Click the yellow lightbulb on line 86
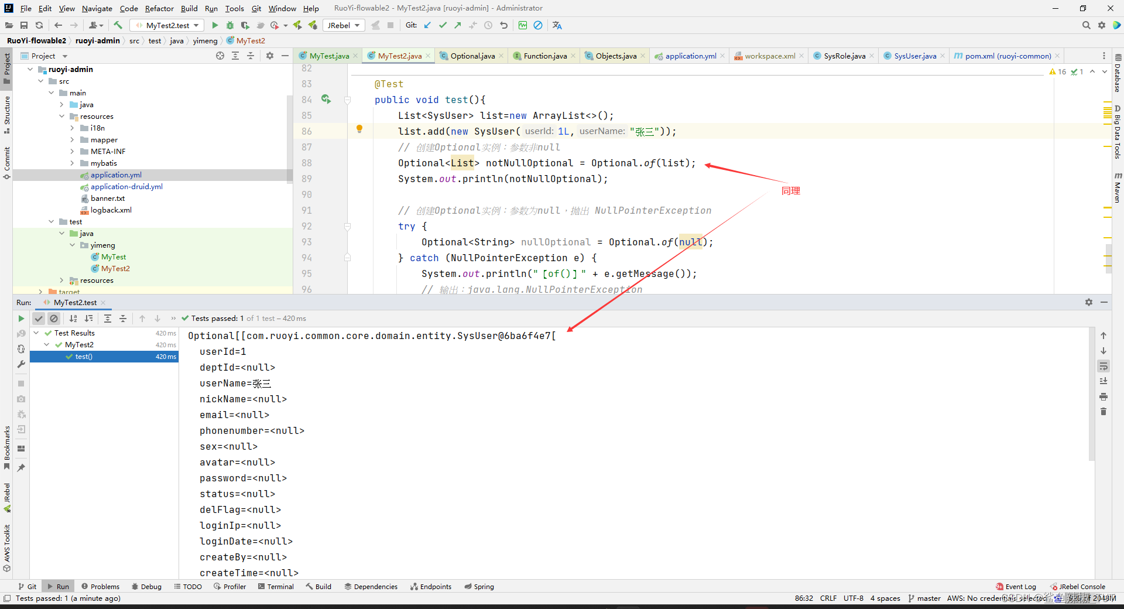This screenshot has height=609, width=1124. point(359,129)
